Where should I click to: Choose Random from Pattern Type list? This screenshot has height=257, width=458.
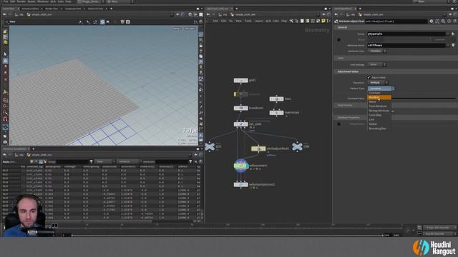click(379, 97)
